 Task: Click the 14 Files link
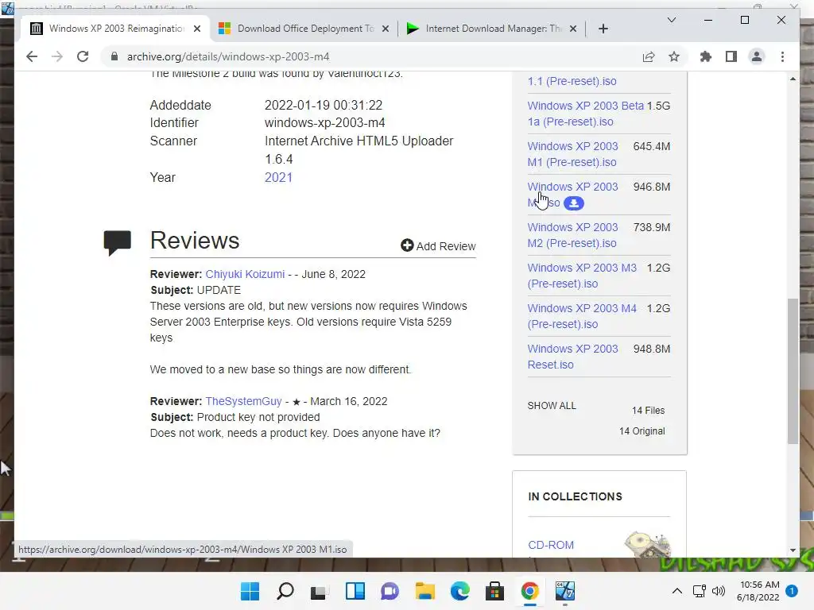[x=648, y=411]
